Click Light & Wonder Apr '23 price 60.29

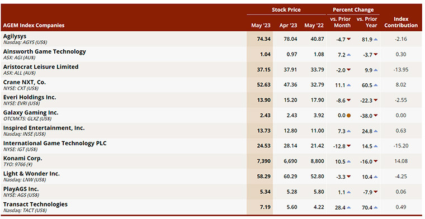pos(290,177)
